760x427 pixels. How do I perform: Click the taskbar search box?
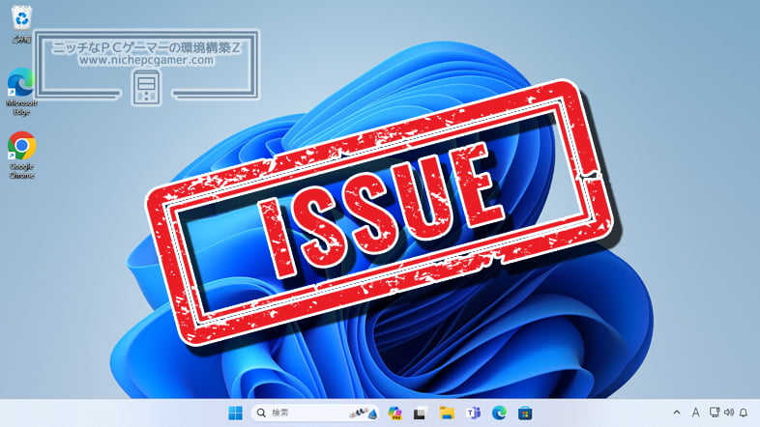pos(315,413)
